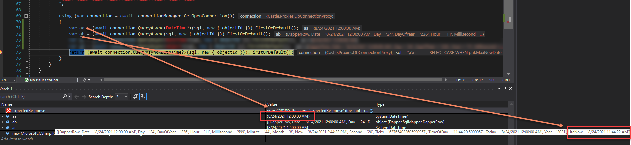
Task: Open the search options dropdown arrow
Action: click(69, 97)
